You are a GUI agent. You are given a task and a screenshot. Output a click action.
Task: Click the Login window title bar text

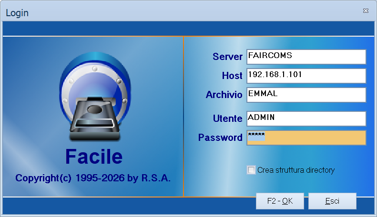[17, 13]
